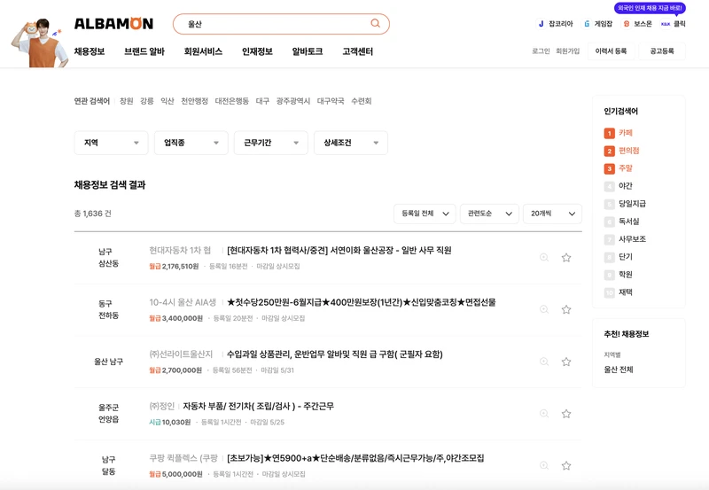Click the 총 1,636 건 result count

tap(93, 214)
